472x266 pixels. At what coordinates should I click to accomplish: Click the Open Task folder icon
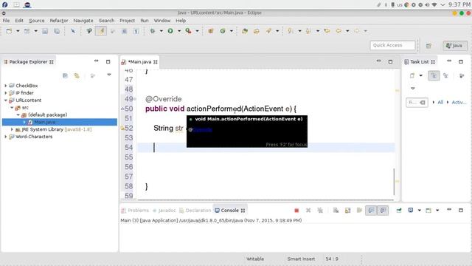[256, 31]
